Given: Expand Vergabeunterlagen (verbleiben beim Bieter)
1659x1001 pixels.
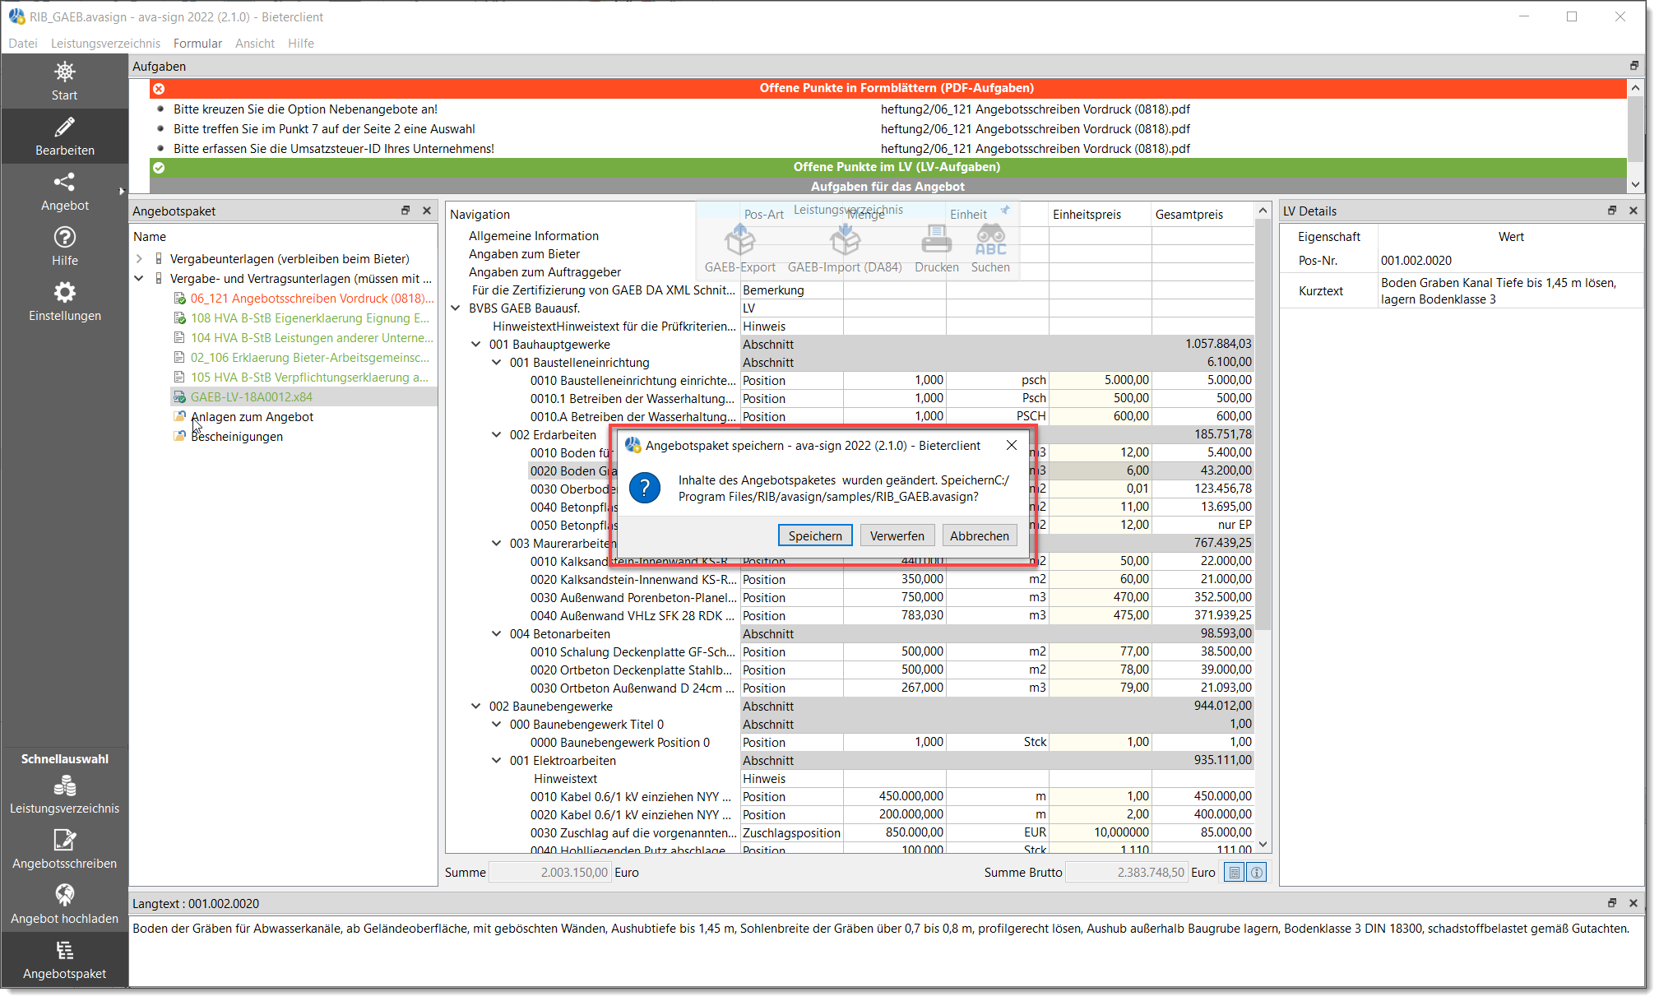Looking at the screenshot, I should click(x=139, y=259).
